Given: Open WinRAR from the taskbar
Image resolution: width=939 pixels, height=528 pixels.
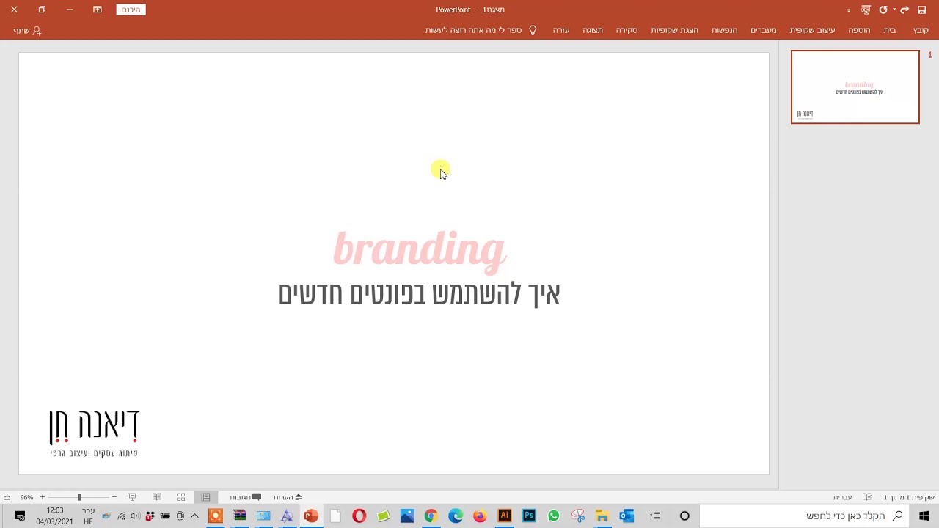Looking at the screenshot, I should pyautogui.click(x=239, y=516).
